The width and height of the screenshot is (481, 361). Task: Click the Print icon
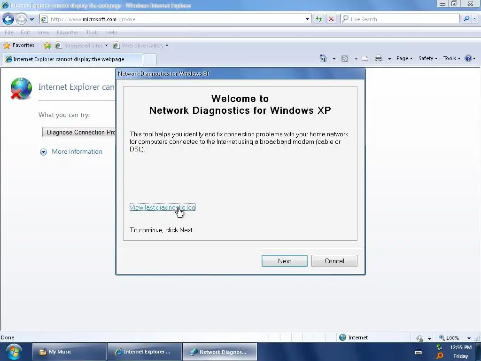[x=379, y=58]
